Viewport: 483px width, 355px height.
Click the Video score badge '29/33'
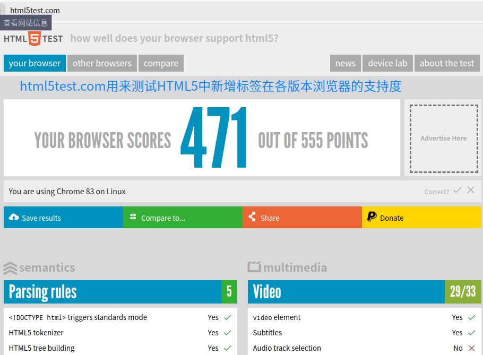[x=463, y=292]
